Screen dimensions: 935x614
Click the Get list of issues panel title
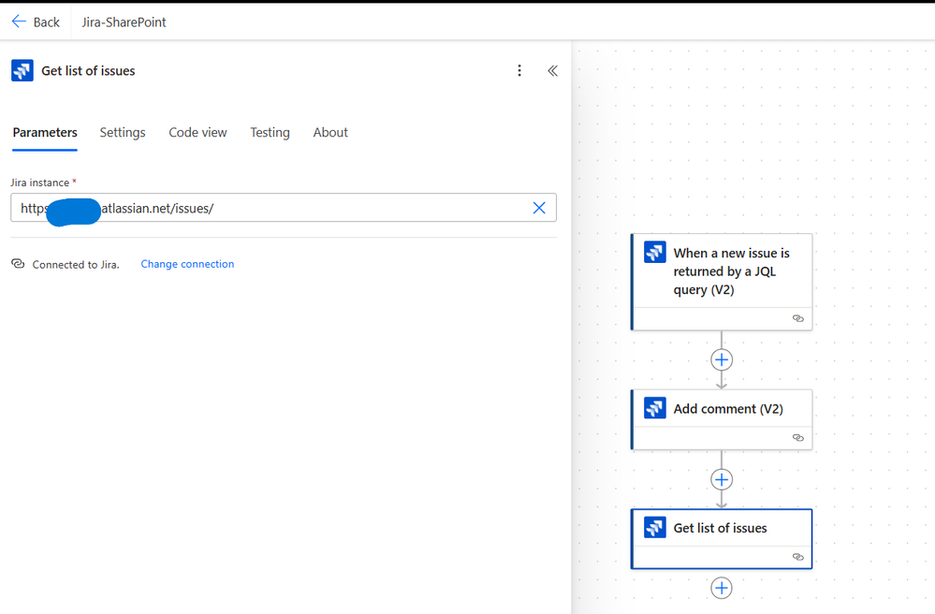(x=88, y=71)
